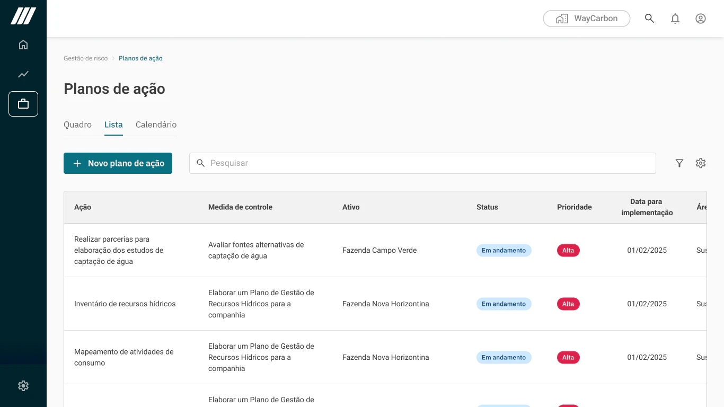Open filters with the funnel icon
The image size is (724, 407).
(x=679, y=163)
